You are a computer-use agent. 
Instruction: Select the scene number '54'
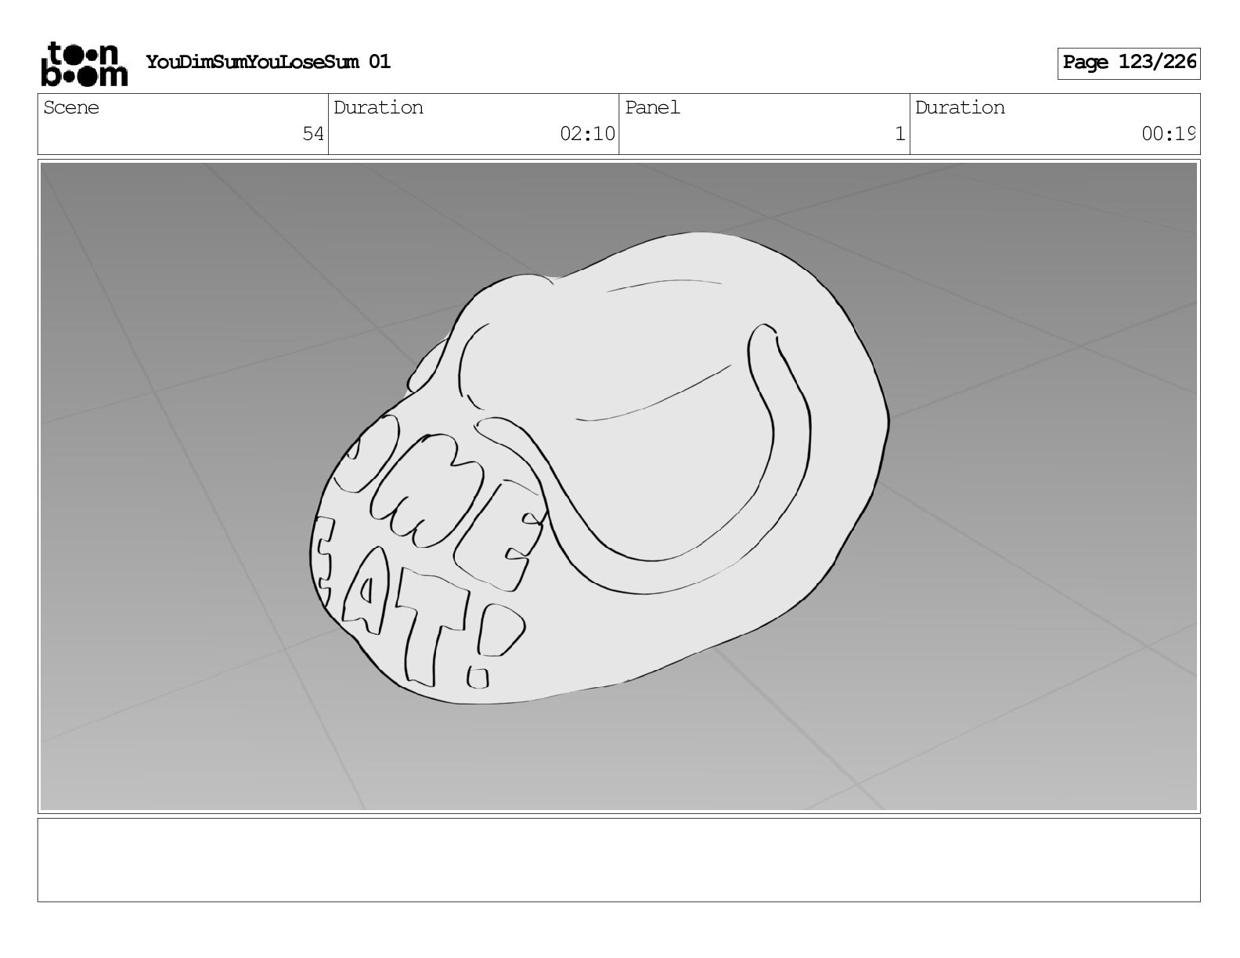click(x=313, y=134)
